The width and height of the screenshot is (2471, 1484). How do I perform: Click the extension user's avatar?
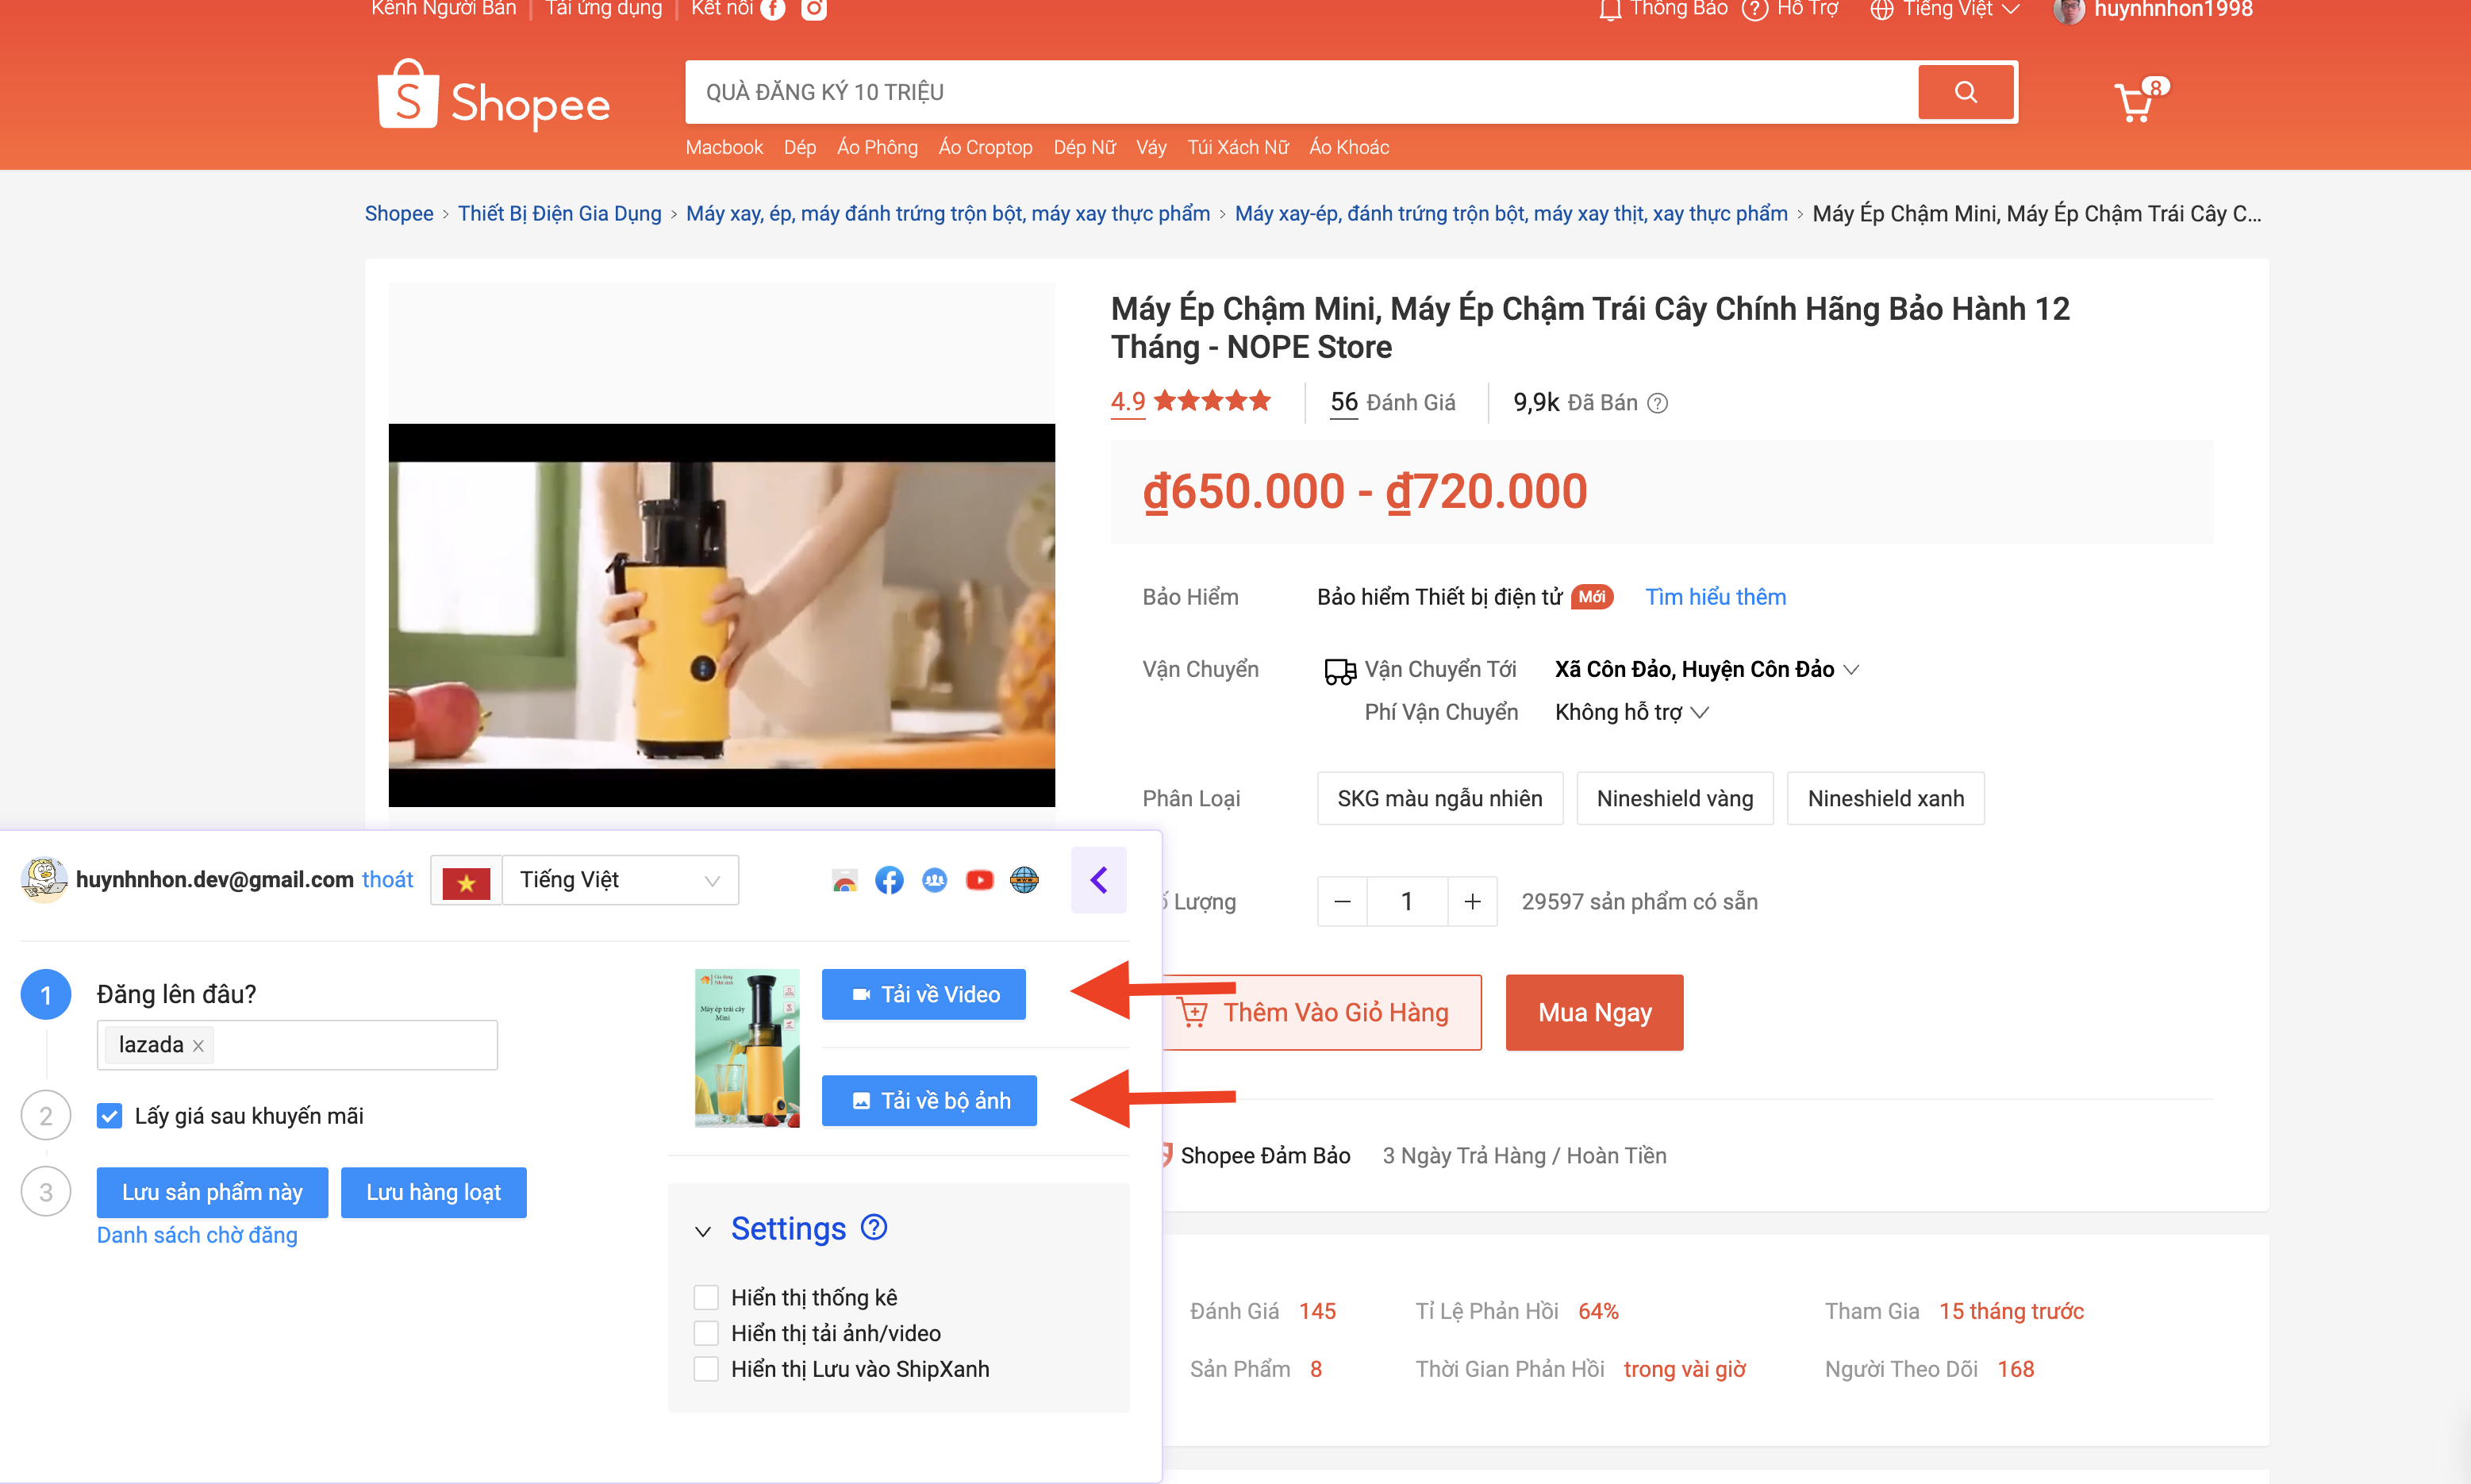[x=44, y=880]
